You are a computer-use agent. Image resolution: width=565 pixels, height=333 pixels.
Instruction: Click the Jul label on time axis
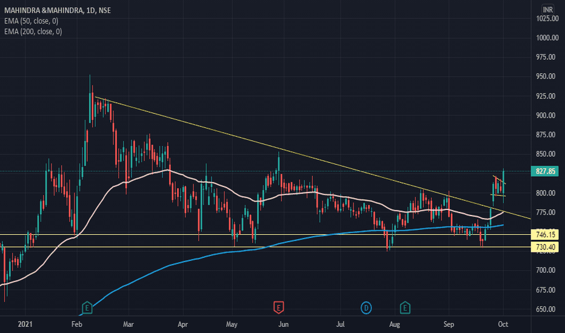340,325
